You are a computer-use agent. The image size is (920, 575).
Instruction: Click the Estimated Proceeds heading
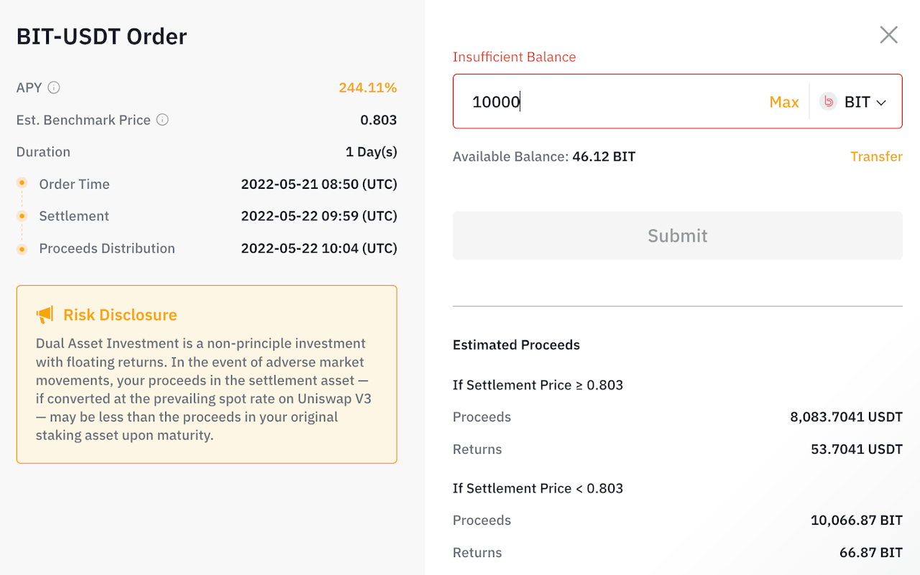click(516, 345)
